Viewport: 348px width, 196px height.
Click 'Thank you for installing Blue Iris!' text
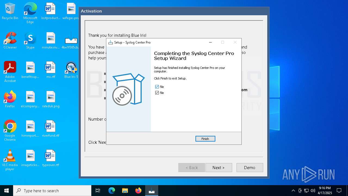[x=117, y=35]
